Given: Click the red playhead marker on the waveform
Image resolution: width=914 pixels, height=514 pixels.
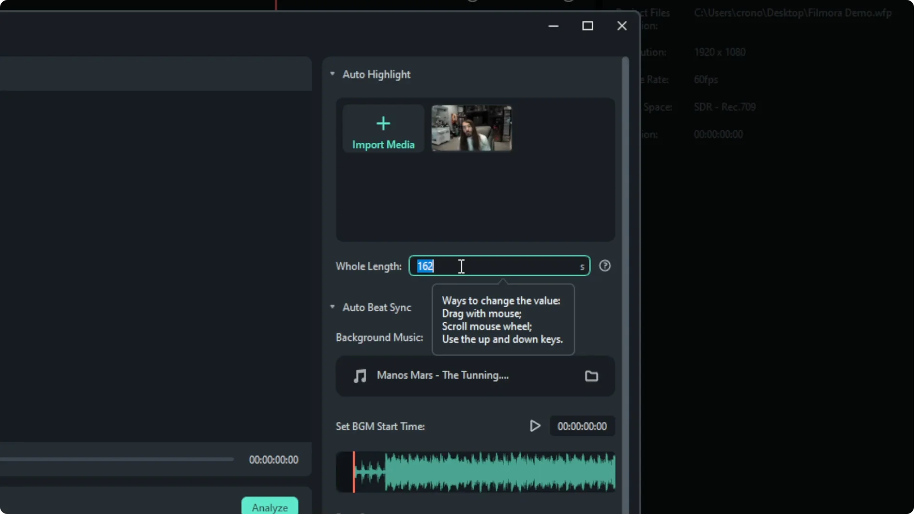Looking at the screenshot, I should 354,472.
